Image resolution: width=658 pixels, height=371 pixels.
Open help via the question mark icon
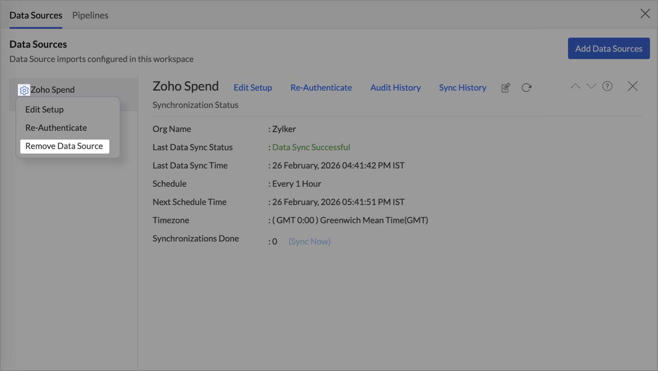[x=607, y=86]
